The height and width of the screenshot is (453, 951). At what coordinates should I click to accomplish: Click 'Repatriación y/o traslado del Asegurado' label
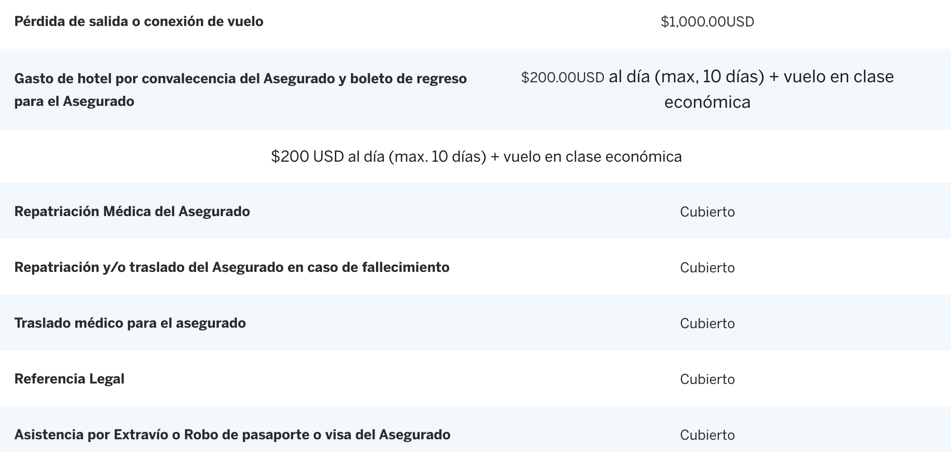click(232, 267)
